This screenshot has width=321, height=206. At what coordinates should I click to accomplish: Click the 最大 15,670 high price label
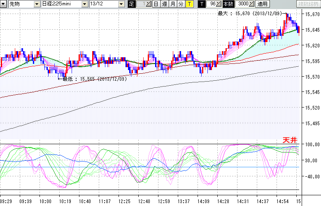(x=251, y=14)
